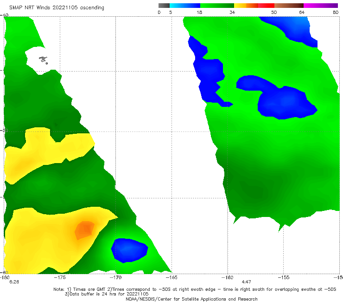
Task: Click the note line "3)Data buffer is 24 hrs for 20221105"
Action: [107, 294]
